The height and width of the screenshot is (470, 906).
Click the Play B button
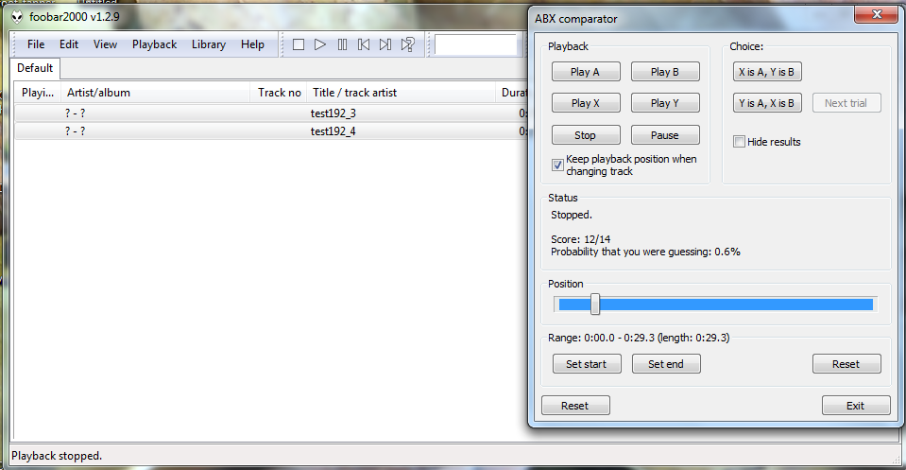[x=665, y=72]
